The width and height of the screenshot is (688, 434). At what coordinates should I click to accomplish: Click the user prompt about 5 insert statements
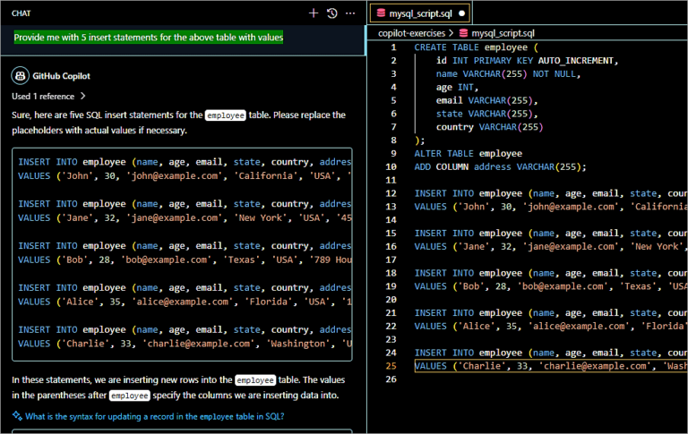(148, 38)
